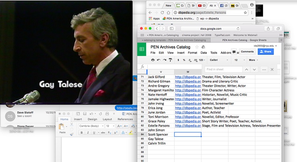Click the print icon in Google Sheets toolbar
This screenshot has width=297, height=162.
click(x=153, y=60)
